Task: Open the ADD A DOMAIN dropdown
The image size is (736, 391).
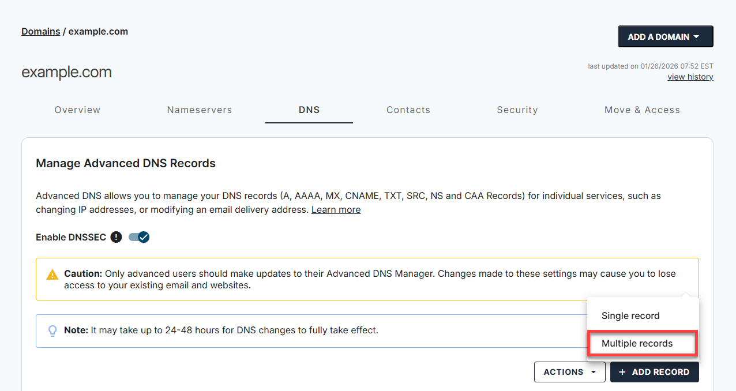Action: coord(665,36)
